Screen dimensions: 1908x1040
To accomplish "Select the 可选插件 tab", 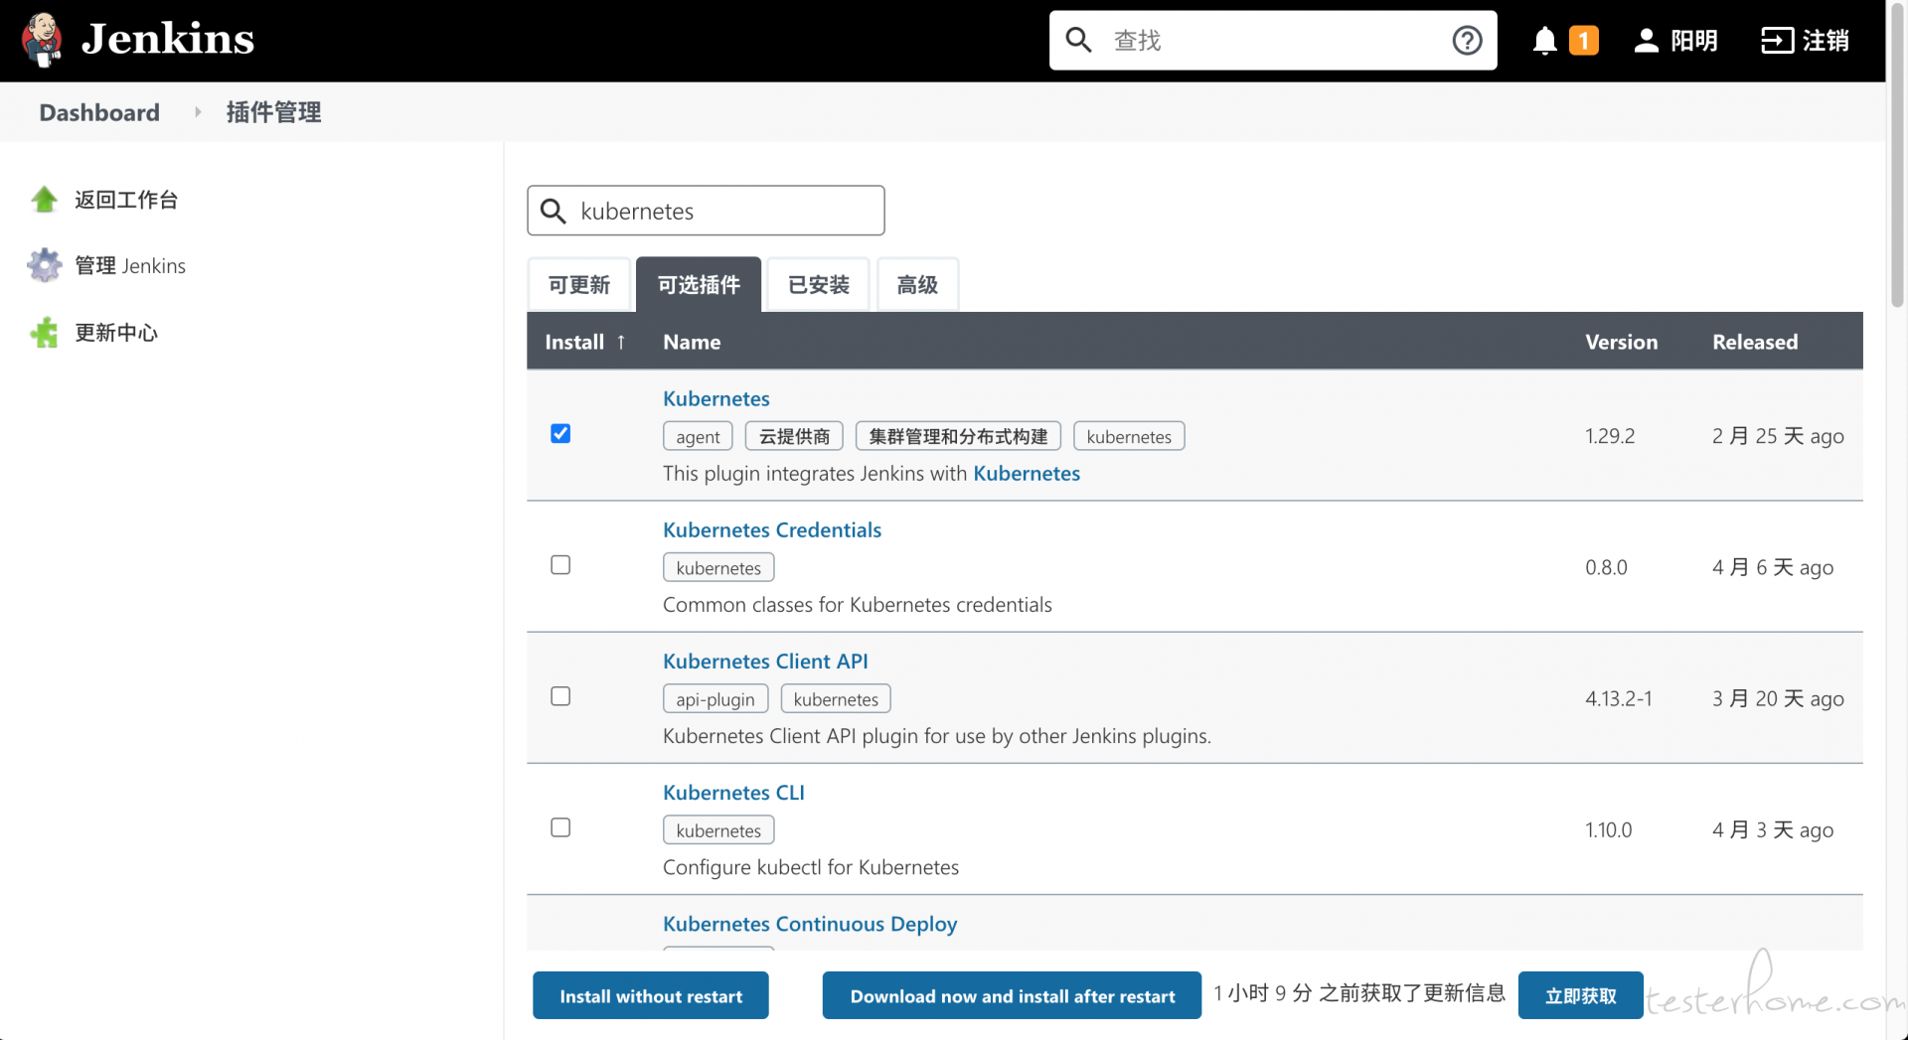I will [x=699, y=285].
